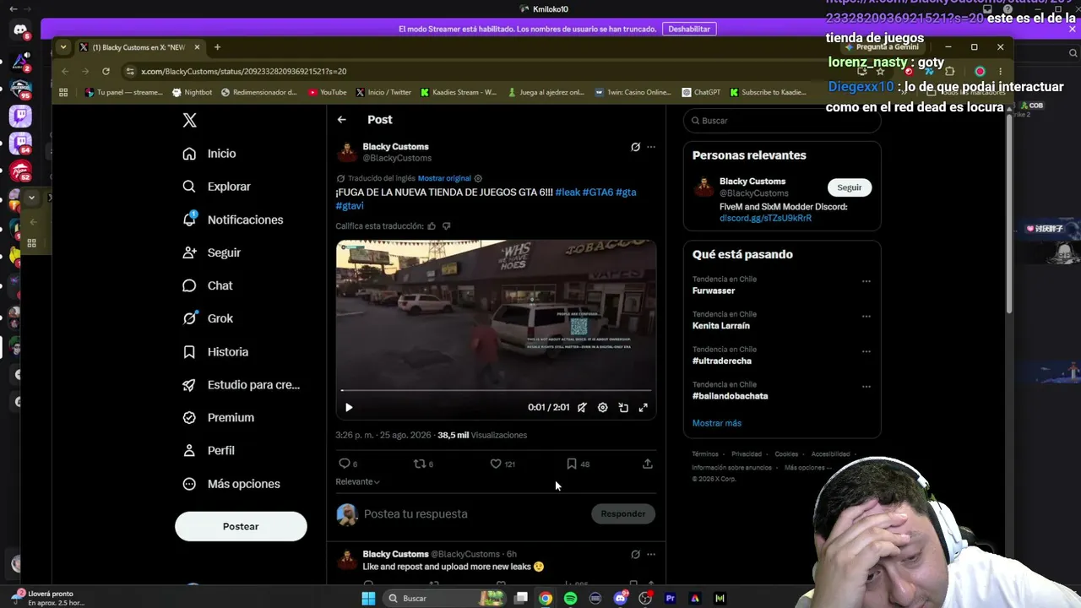
Task: Unmute the video sound
Action: tap(582, 408)
